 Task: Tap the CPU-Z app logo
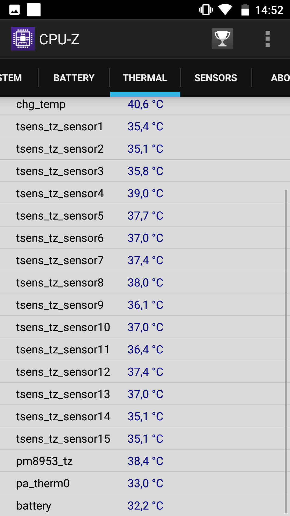23,39
